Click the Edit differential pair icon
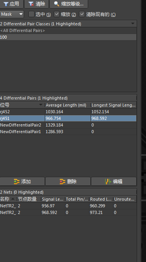 [108, 182]
